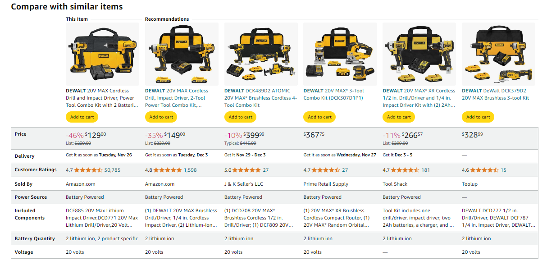Image resolution: width=556 pixels, height=265 pixels.
Task: Click '2 lithium ion, 2 product specific' cell
Action: (x=102, y=239)
